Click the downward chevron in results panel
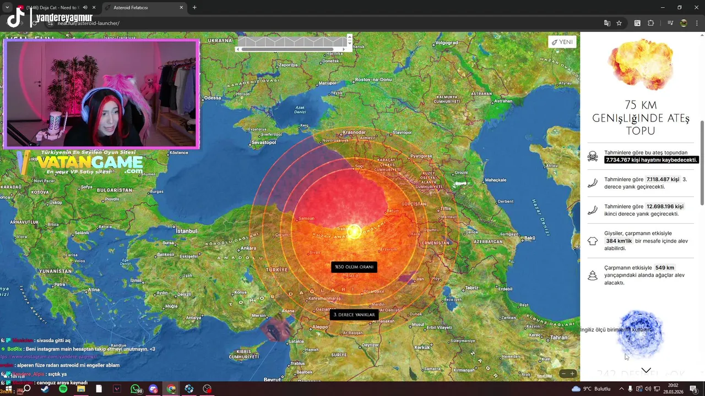Screen dimensions: 705x396 point(646,370)
